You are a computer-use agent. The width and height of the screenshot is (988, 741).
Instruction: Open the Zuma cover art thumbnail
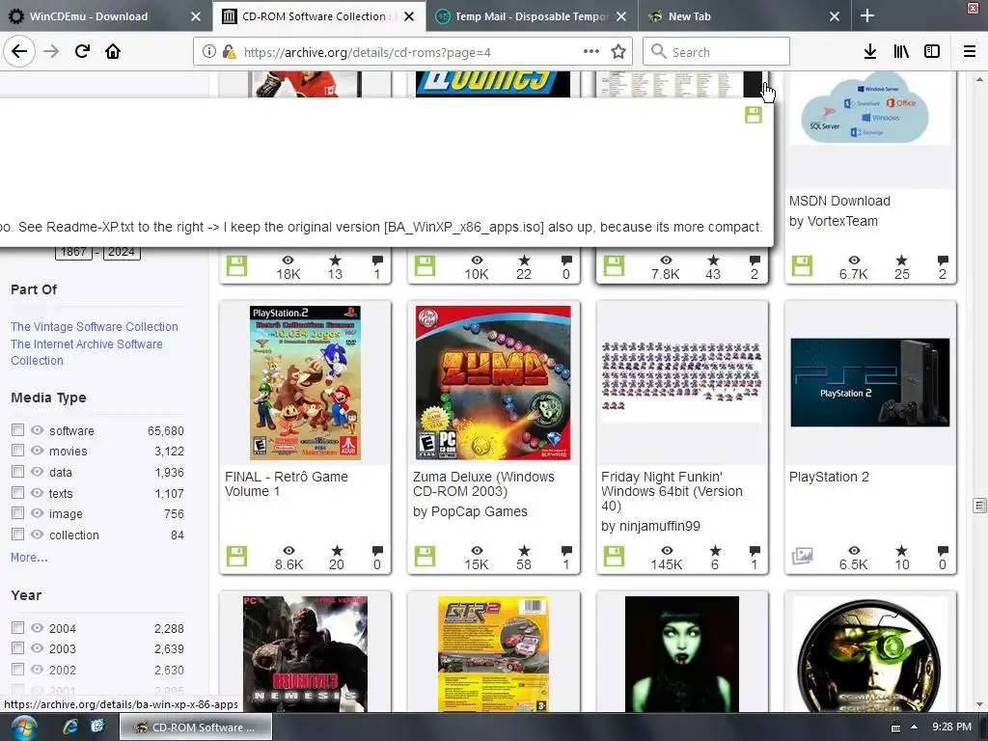pyautogui.click(x=493, y=382)
